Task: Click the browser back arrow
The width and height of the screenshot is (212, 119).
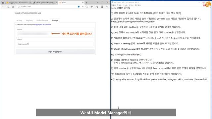Action: coord(3,7)
